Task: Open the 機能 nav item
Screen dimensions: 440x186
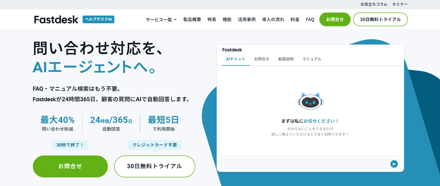Action: point(227,19)
